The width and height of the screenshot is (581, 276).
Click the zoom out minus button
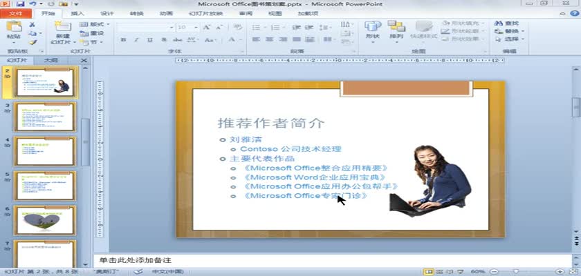pyautogui.click(x=494, y=272)
